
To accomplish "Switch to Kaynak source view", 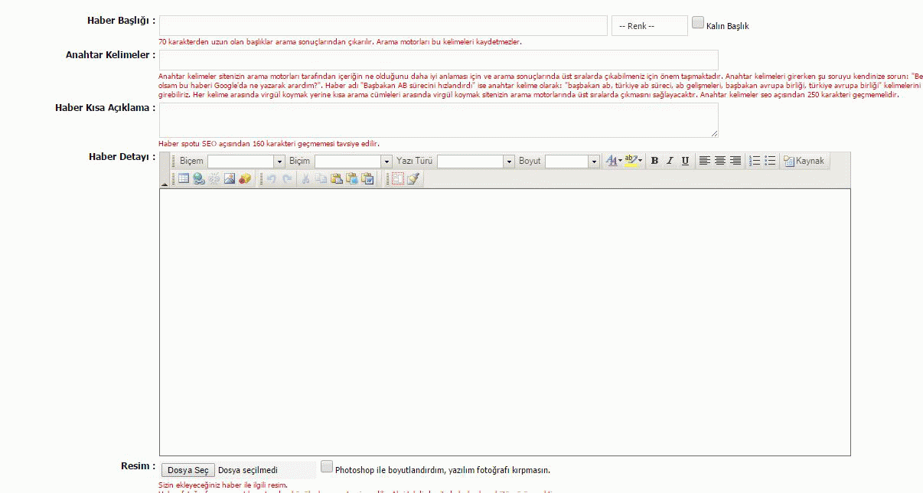I will click(804, 161).
